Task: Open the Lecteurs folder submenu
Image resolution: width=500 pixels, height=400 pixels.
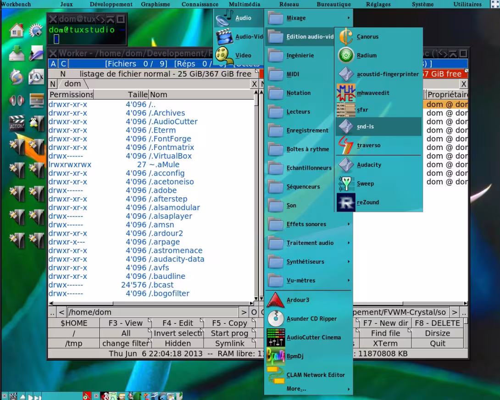Action: click(300, 112)
